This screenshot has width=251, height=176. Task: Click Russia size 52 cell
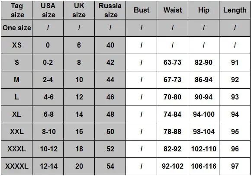click(110, 149)
